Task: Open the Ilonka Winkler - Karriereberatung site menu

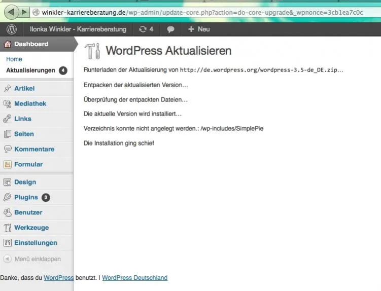Action: tap(78, 29)
